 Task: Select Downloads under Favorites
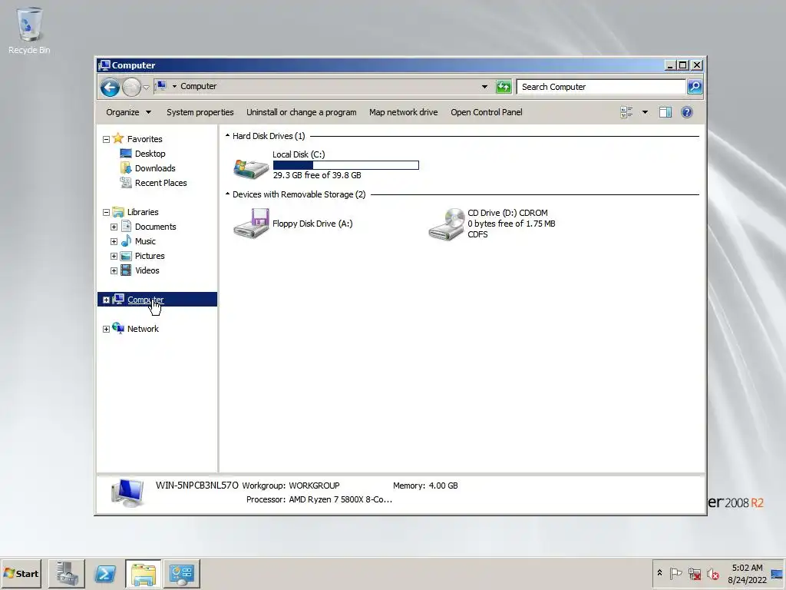[x=155, y=168]
